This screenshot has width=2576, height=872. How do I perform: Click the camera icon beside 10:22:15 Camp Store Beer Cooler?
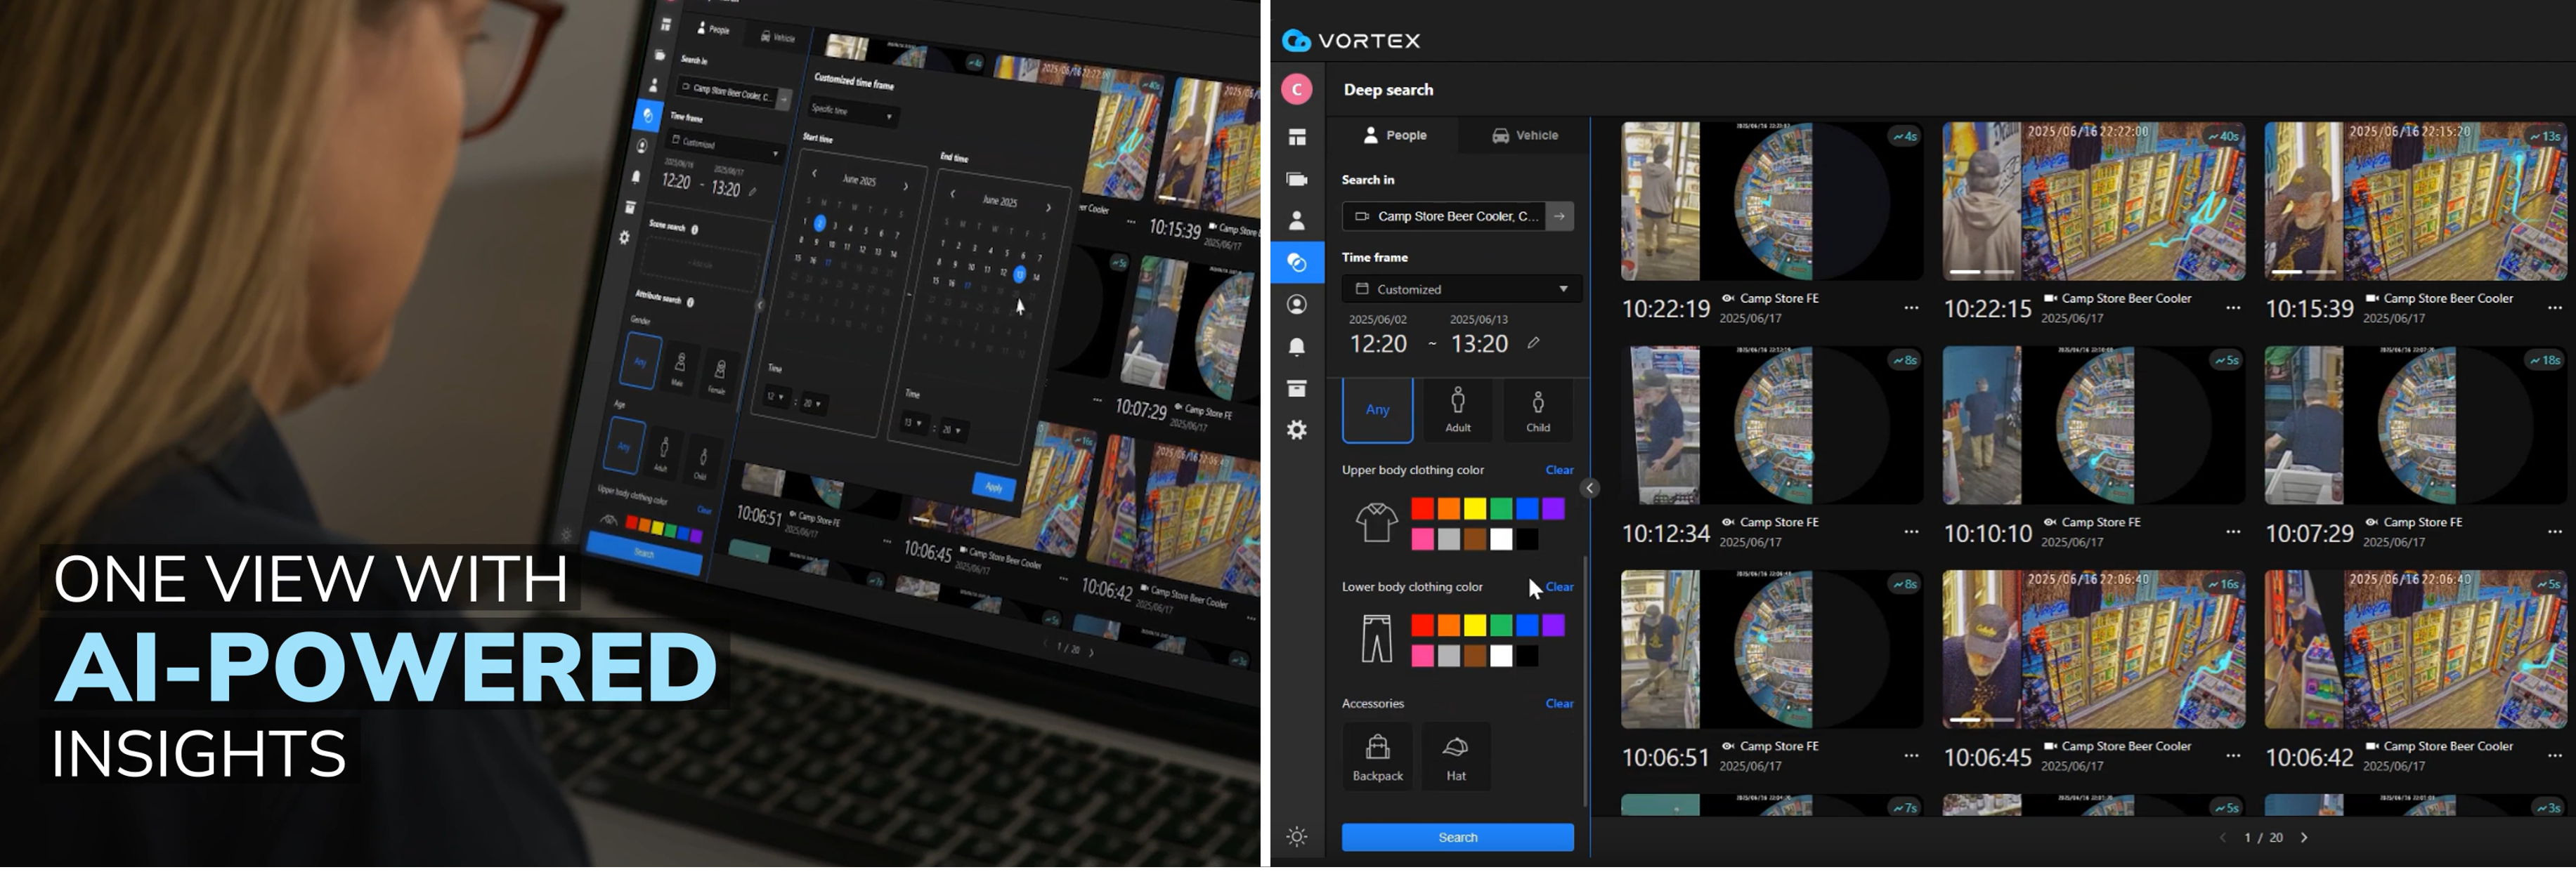(2050, 298)
